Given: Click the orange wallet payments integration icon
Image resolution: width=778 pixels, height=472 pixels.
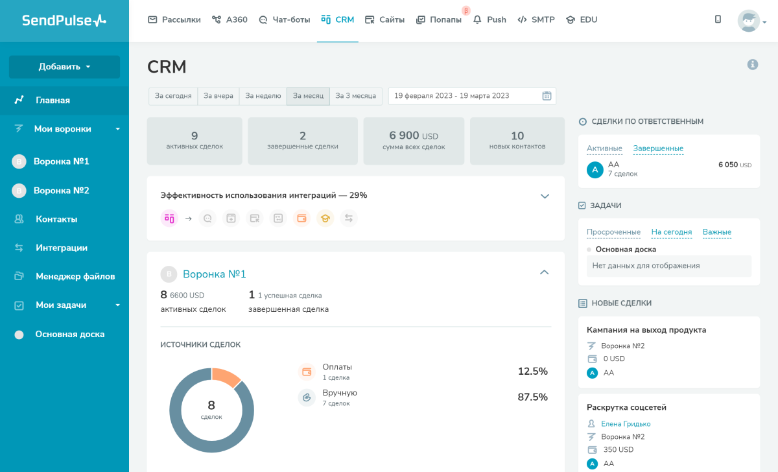Looking at the screenshot, I should (301, 218).
